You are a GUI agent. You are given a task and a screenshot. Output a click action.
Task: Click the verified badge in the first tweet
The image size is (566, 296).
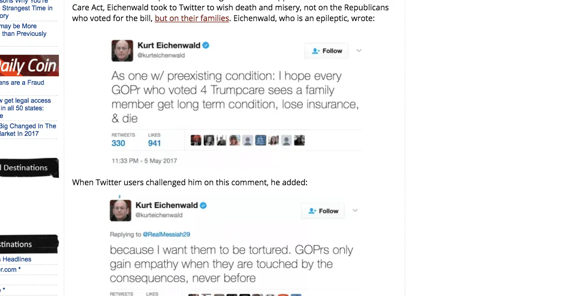[206, 45]
